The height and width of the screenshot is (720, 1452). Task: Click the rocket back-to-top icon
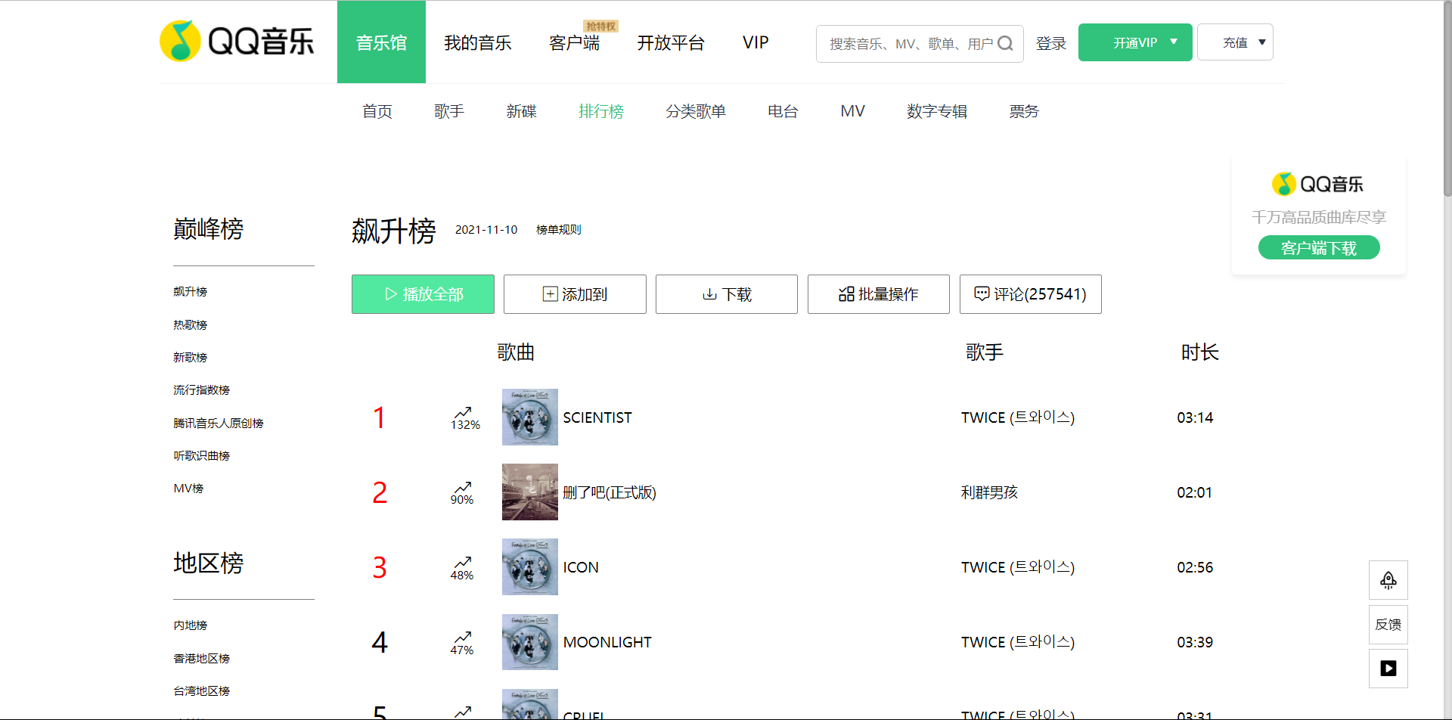(x=1388, y=580)
